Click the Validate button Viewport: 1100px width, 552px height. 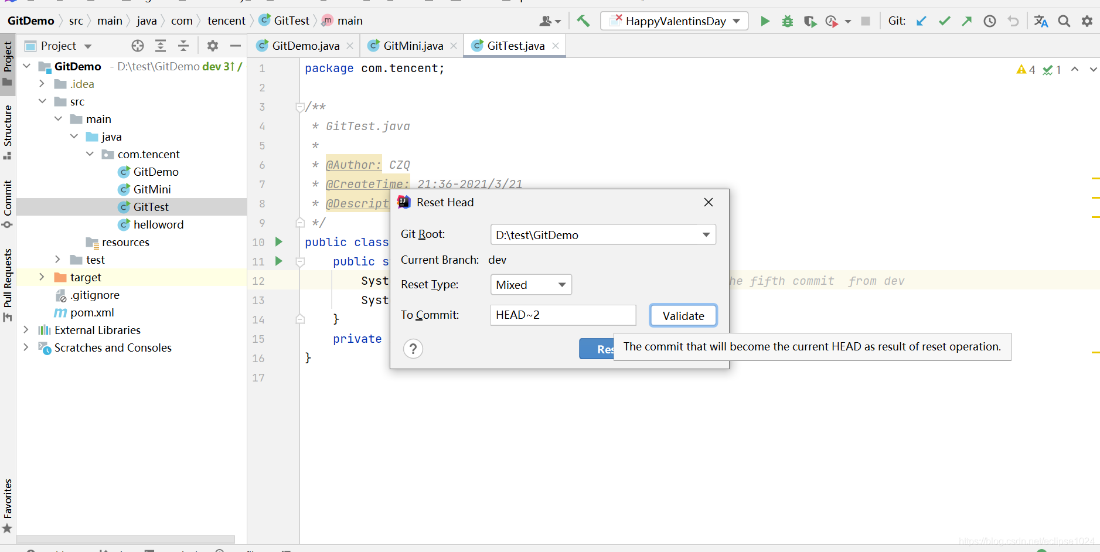tap(683, 316)
